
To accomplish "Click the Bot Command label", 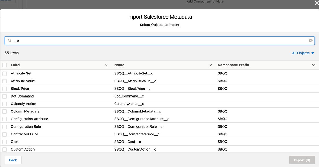I will point(22,96).
